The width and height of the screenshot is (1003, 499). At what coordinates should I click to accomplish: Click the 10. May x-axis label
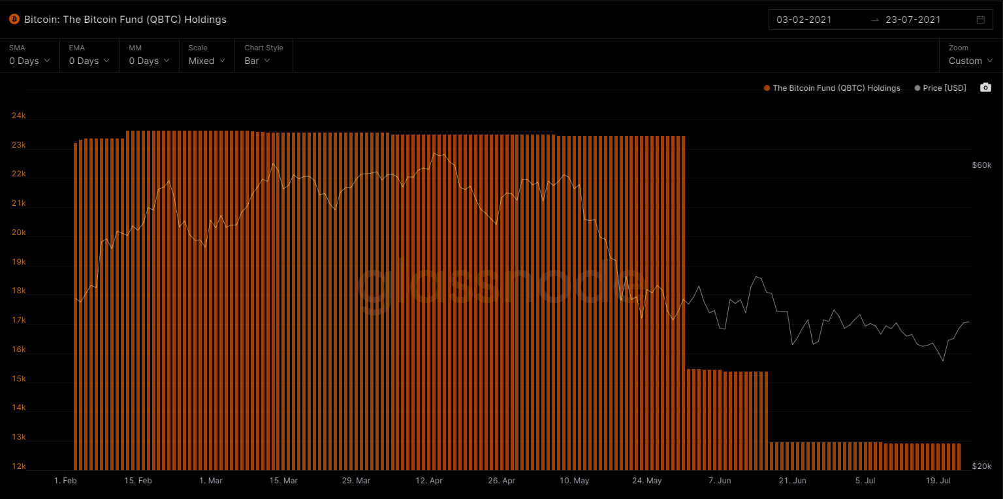(x=575, y=481)
